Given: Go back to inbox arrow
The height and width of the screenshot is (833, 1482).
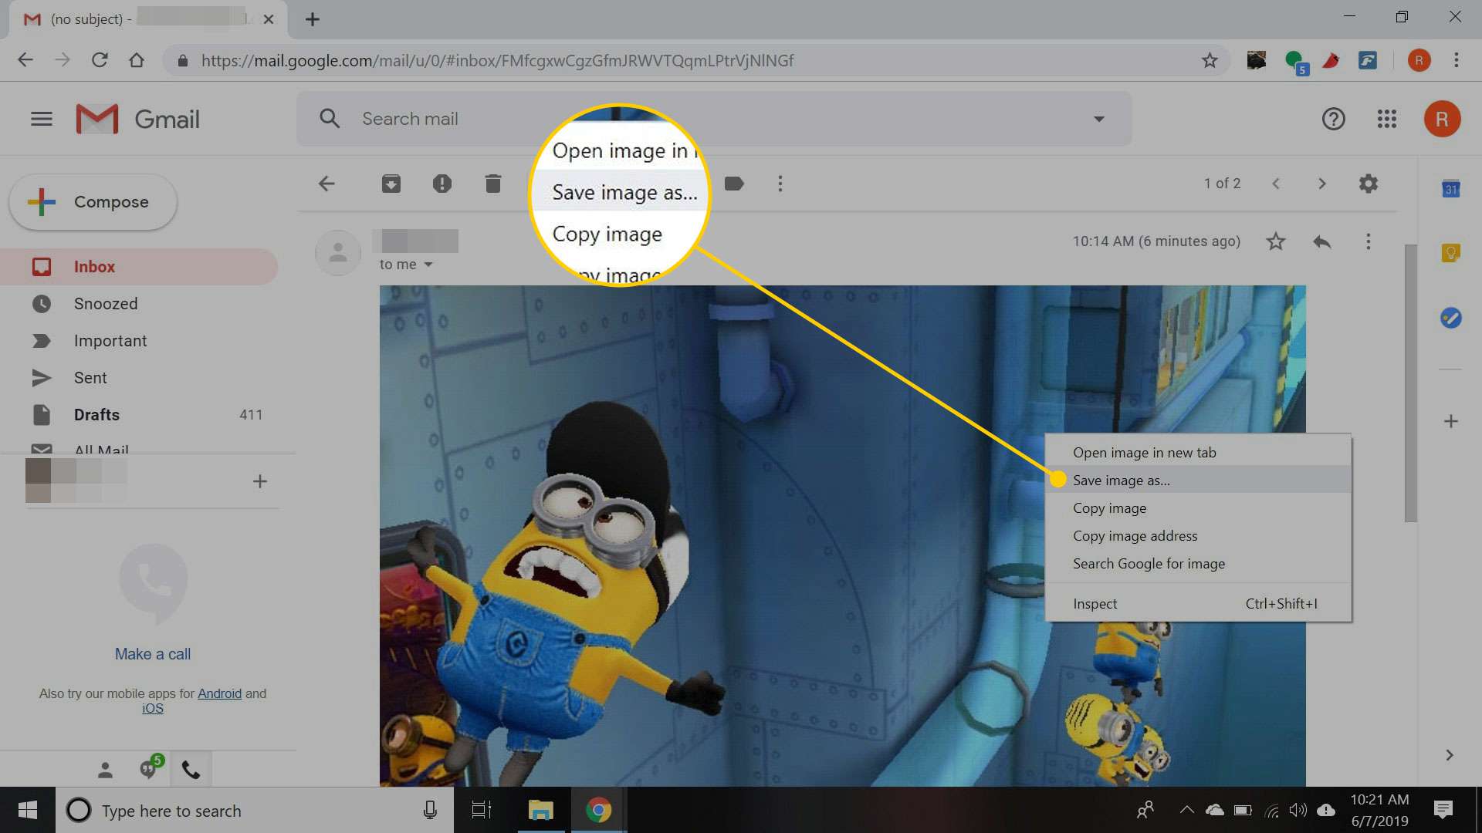Looking at the screenshot, I should pyautogui.click(x=327, y=184).
